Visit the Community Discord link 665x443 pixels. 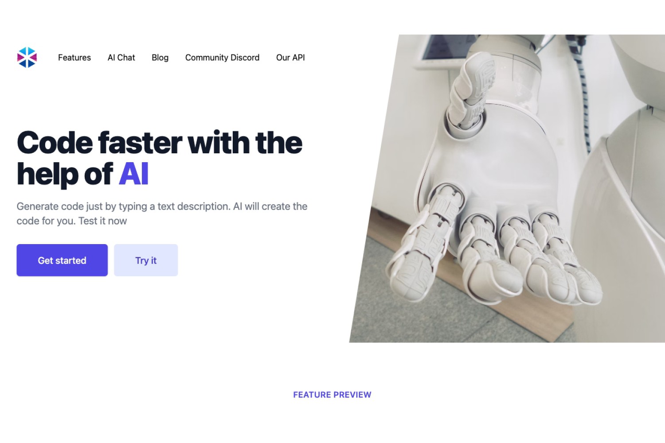(222, 58)
